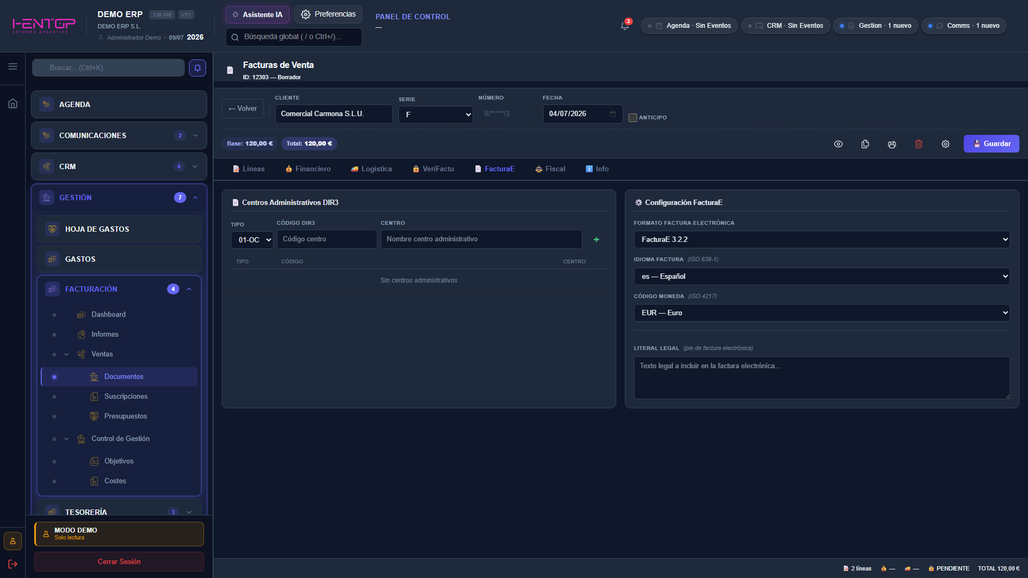Switch to the Líneas tab

pyautogui.click(x=248, y=169)
